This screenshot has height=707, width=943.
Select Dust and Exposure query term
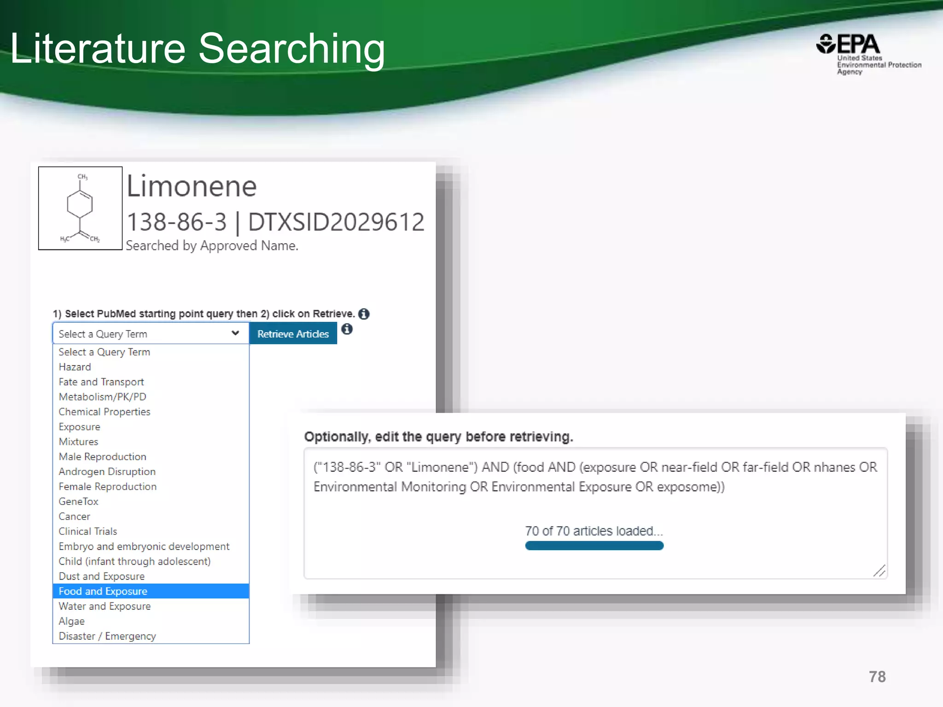pos(151,576)
